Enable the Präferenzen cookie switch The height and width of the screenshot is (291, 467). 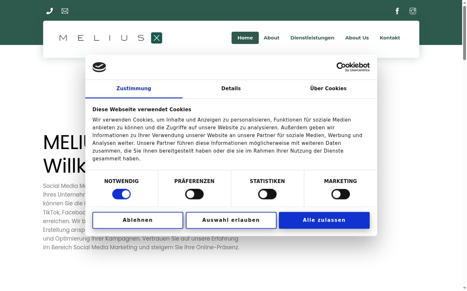click(x=194, y=194)
